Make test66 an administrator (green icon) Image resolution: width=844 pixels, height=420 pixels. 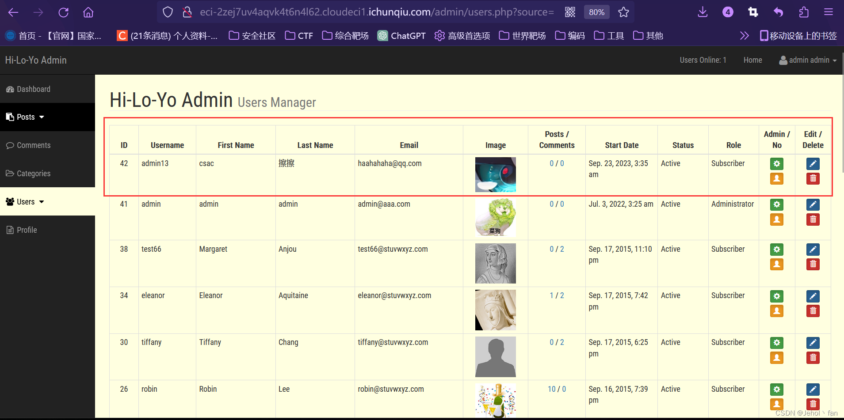(x=777, y=250)
